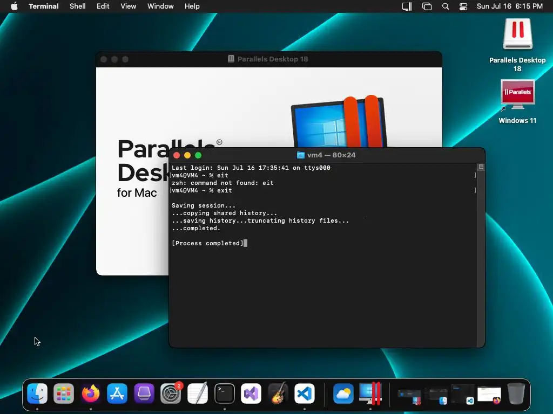Click the sidebar display menu bar icon
The image size is (553, 414).
click(x=407, y=6)
